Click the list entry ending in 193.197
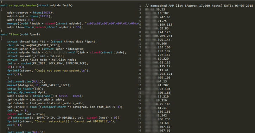The width and height of the screenshot is (255, 133). [x=158, y=51]
